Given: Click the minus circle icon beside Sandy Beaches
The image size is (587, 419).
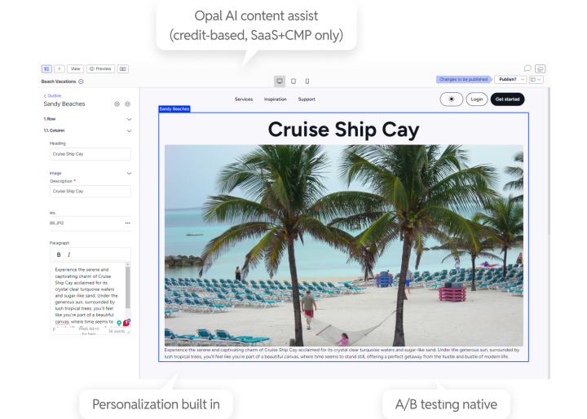Looking at the screenshot, I should [128, 104].
